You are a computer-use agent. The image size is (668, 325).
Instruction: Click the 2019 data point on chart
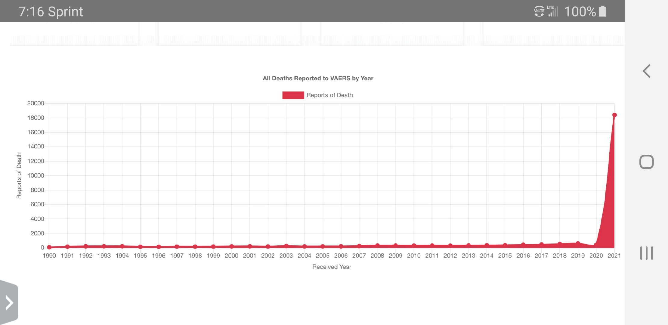[x=578, y=243]
